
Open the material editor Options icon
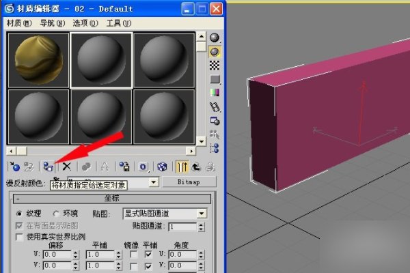(215, 121)
